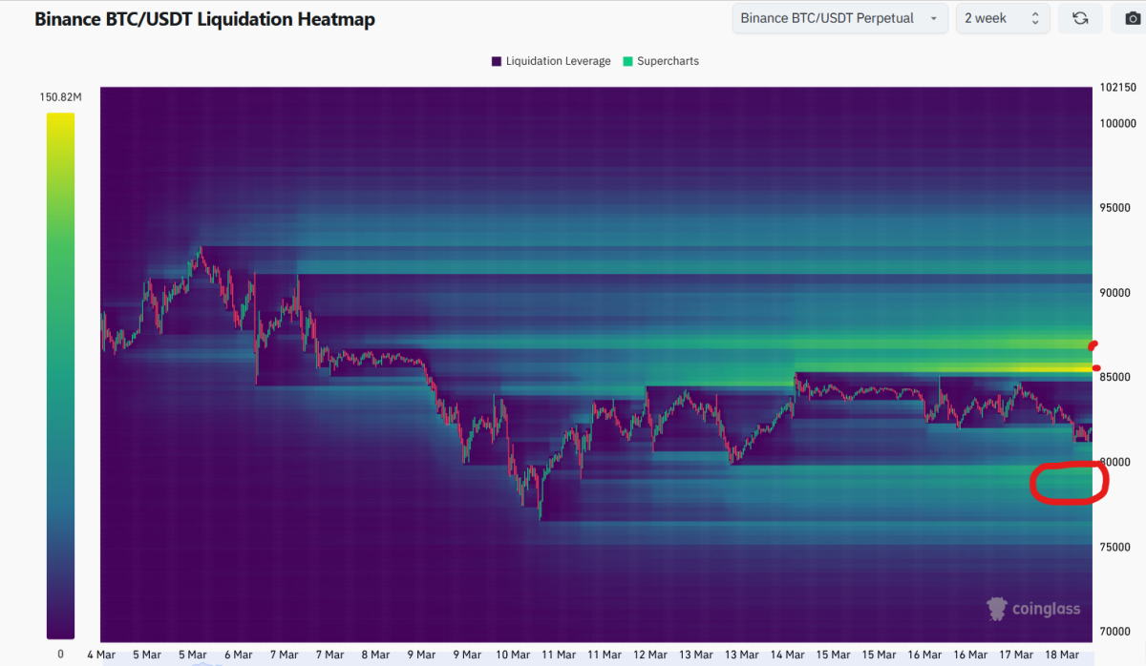Open the Binance BTC/USDT Perpetual dropdown
Image resolution: width=1146 pixels, height=666 pixels.
(x=838, y=18)
